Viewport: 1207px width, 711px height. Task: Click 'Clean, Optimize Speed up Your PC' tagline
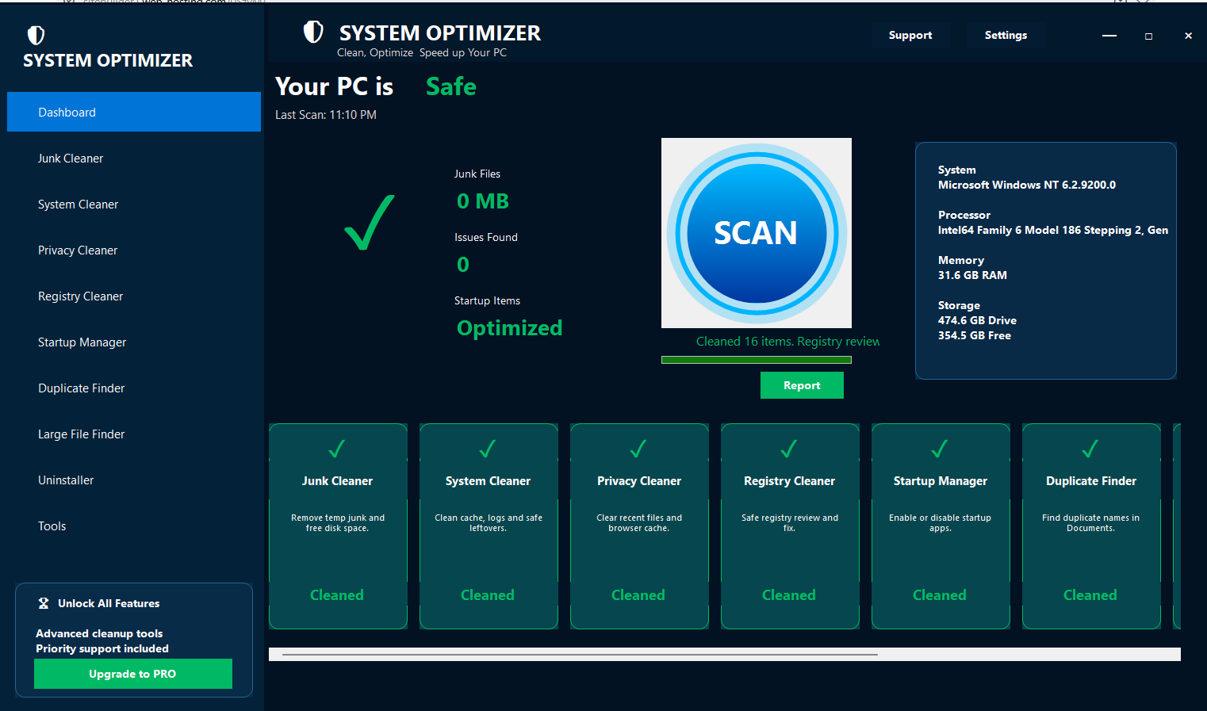422,52
